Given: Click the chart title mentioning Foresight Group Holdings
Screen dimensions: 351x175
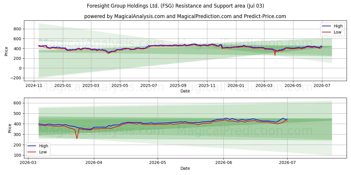Looking at the screenshot, I should coord(175,6).
